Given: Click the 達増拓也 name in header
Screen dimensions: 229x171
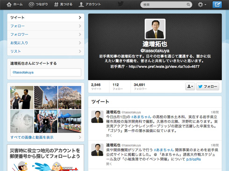Looking at the screenshot, I should (x=155, y=44).
